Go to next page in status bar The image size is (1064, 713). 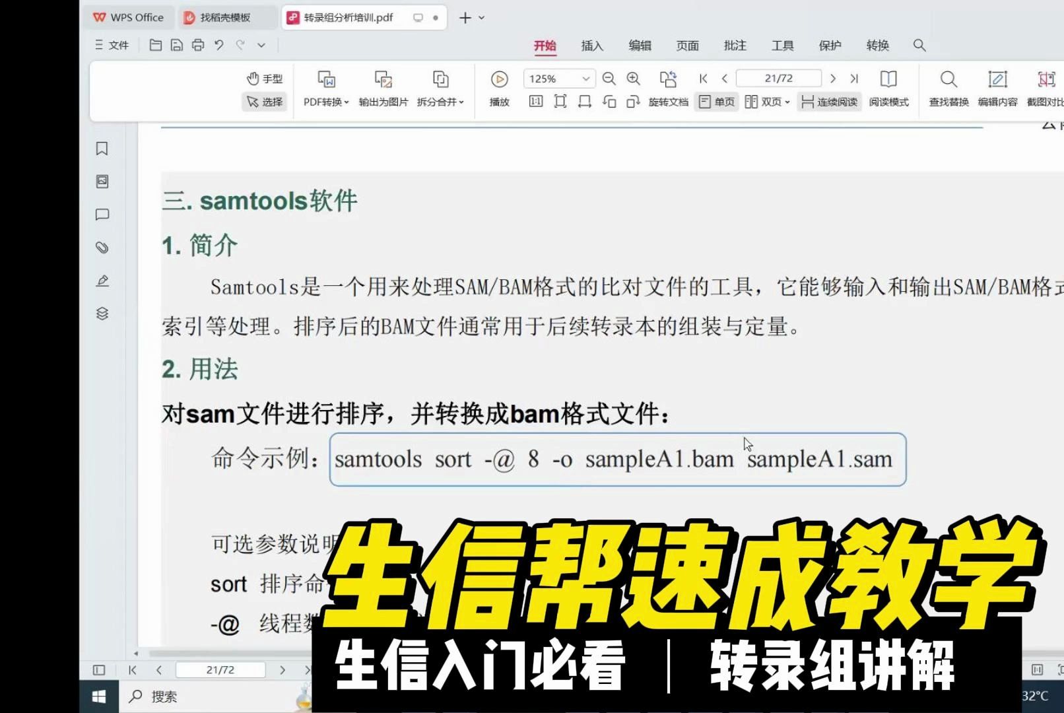click(x=283, y=670)
